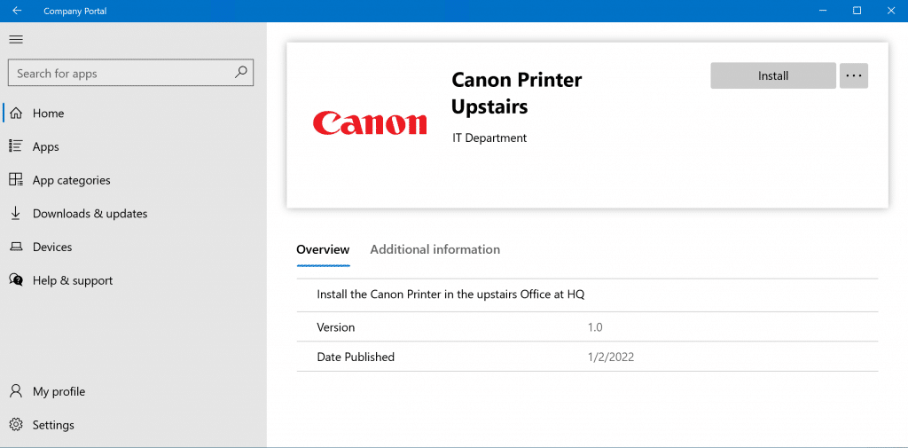This screenshot has height=448, width=908.
Task: Click the Apps list icon
Action: pos(16,146)
